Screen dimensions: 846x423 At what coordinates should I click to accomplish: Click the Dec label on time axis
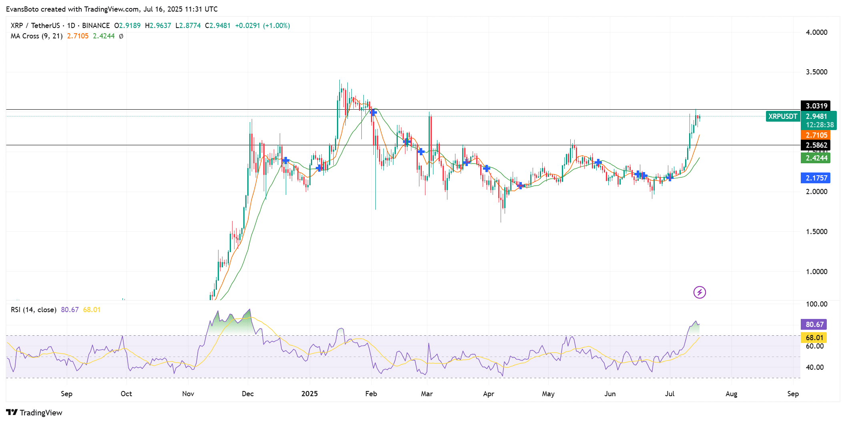[248, 394]
